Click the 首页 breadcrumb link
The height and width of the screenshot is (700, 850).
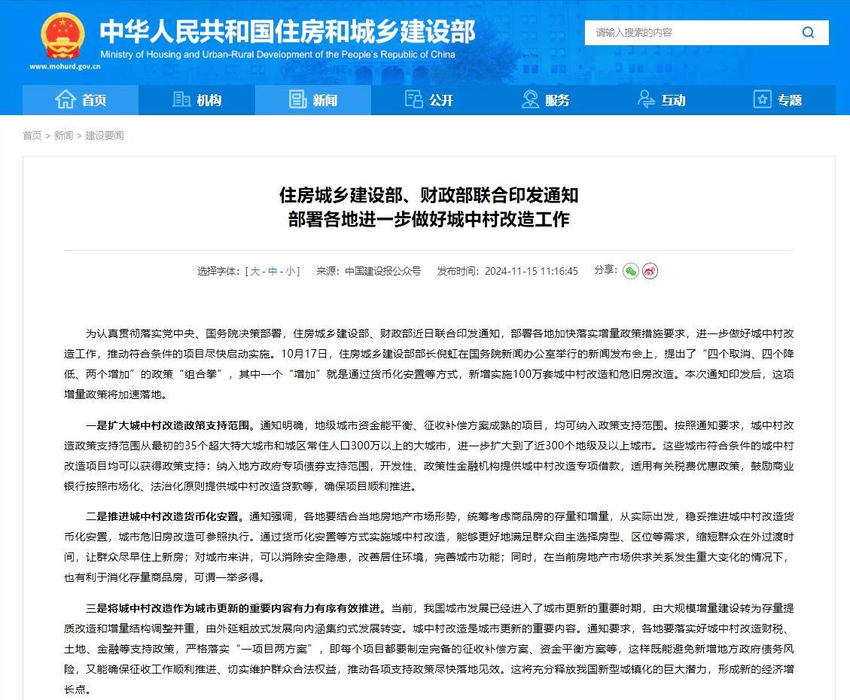pyautogui.click(x=32, y=135)
